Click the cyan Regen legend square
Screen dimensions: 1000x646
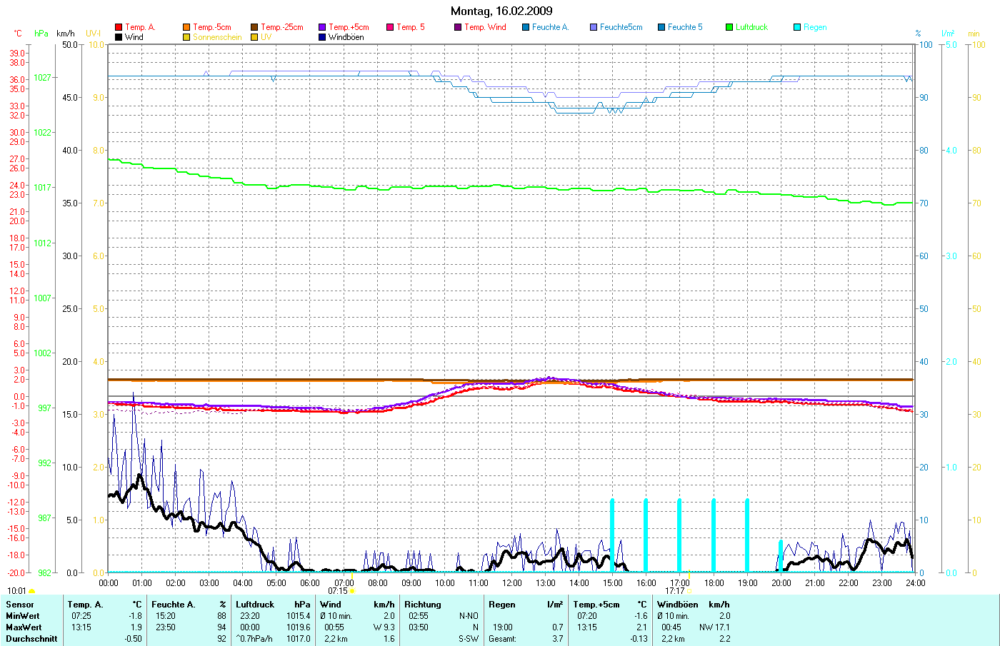coord(797,27)
